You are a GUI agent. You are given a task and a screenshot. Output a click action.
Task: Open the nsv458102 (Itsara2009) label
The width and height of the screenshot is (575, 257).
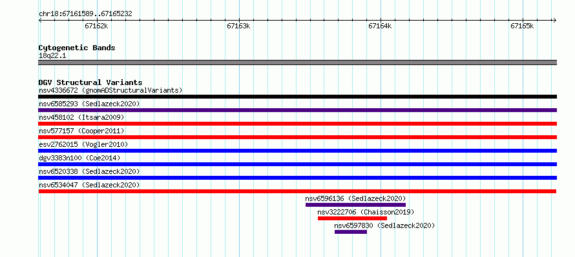[x=81, y=117]
